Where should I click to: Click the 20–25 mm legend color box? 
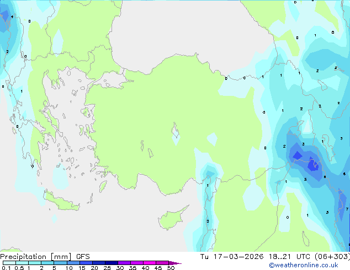(98, 263)
